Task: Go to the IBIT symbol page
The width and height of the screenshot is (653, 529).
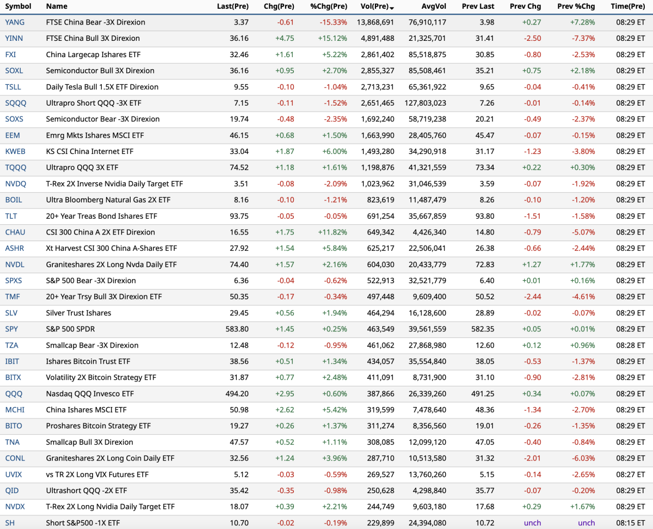Action: tap(13, 361)
